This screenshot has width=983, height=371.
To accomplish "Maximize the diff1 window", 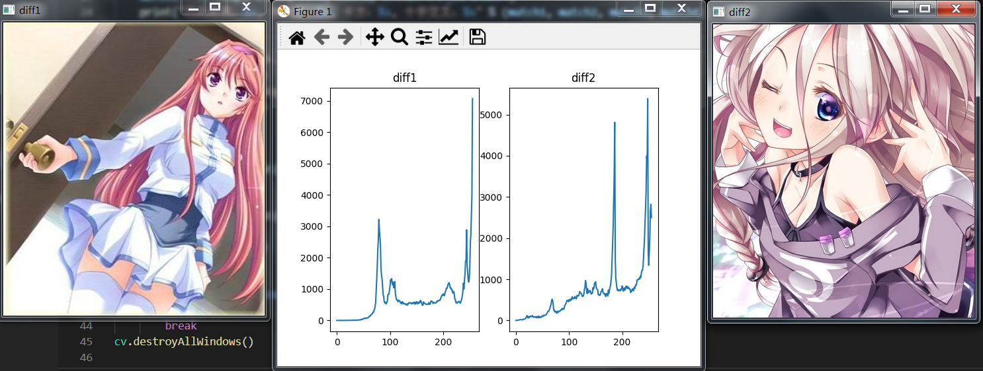I will [214, 7].
